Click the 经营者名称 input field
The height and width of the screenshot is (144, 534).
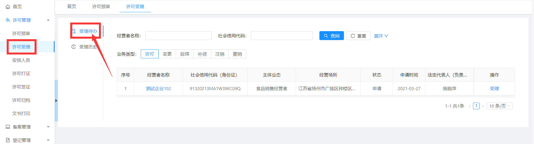click(x=178, y=36)
